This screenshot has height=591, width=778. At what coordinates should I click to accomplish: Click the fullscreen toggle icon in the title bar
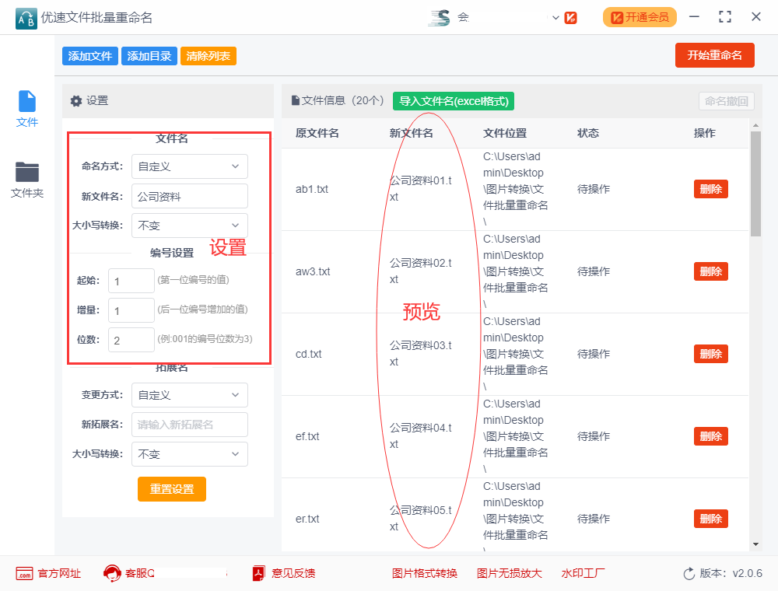click(x=725, y=17)
